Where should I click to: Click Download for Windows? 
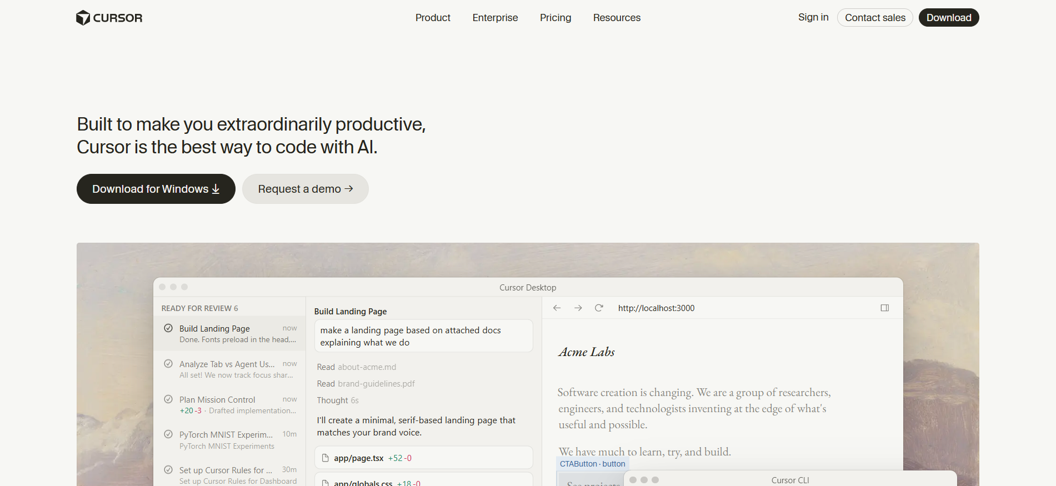click(x=156, y=189)
